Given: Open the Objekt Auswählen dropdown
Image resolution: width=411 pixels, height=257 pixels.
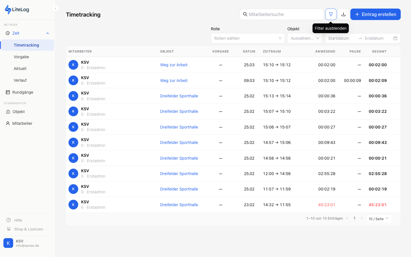Looking at the screenshot, I should click(305, 38).
